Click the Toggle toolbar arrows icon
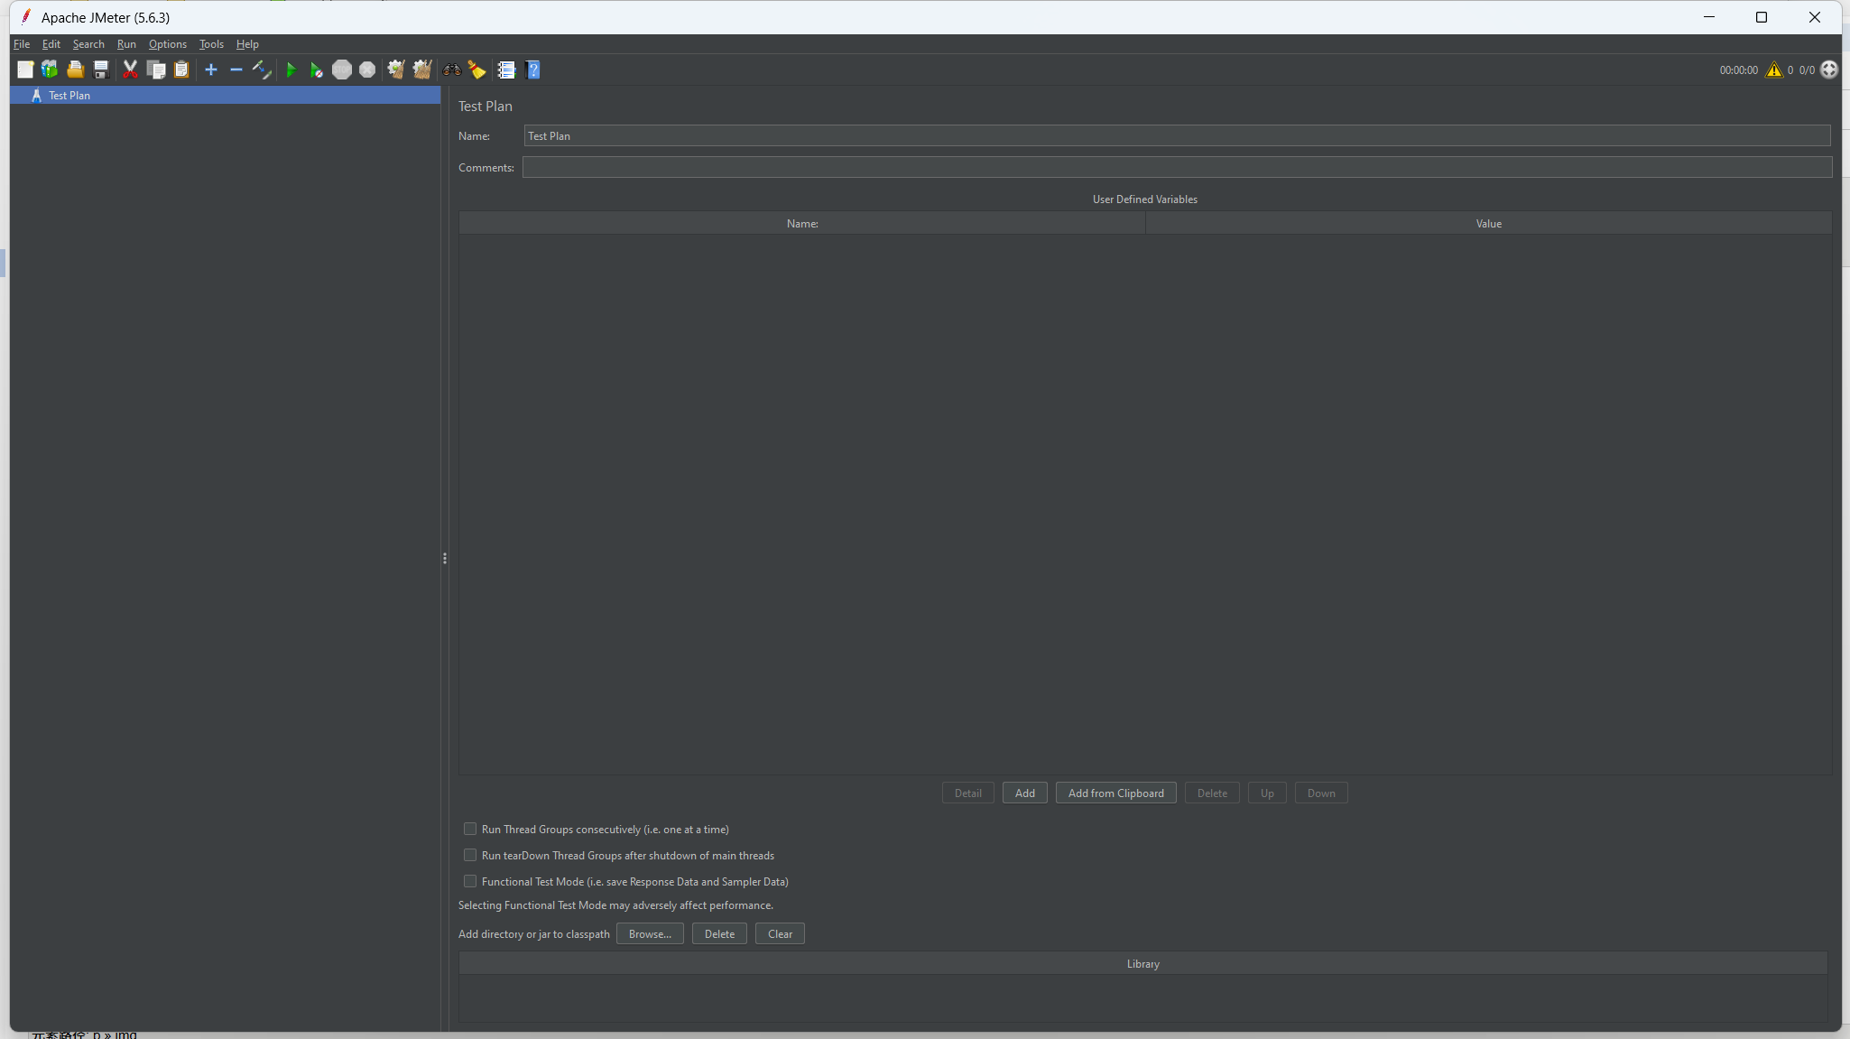This screenshot has height=1039, width=1850. [x=262, y=70]
